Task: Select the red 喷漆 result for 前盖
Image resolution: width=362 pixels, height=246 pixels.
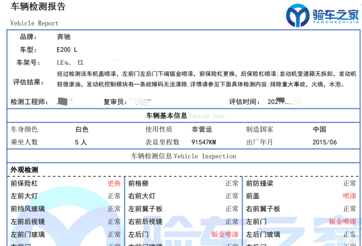Action: 349,196
